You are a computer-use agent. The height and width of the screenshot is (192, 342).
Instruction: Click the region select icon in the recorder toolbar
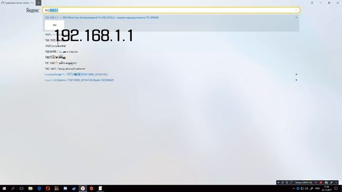tap(291, 182)
